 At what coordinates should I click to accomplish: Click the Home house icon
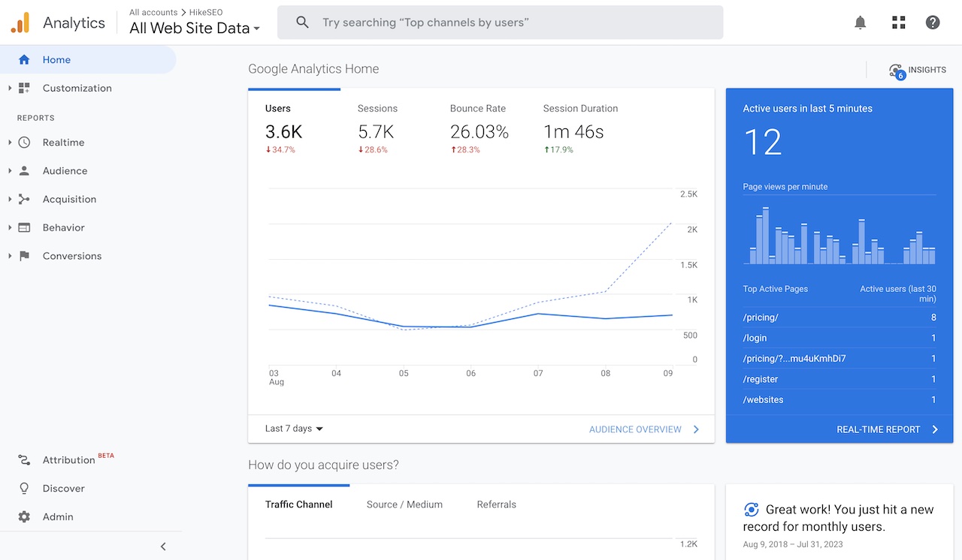(24, 60)
